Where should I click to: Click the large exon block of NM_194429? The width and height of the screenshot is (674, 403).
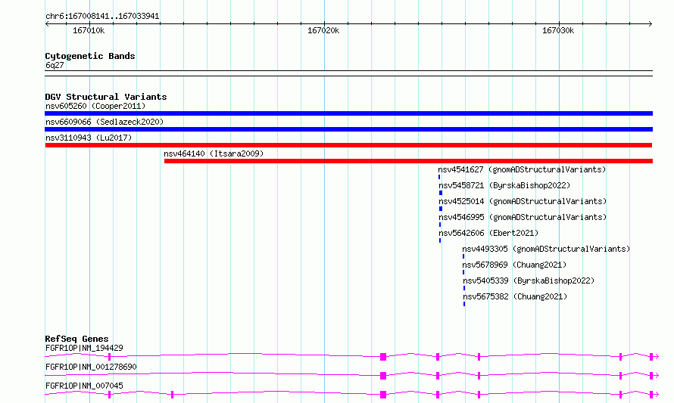tap(383, 357)
